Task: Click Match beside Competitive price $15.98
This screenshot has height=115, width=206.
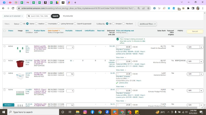Action: tap(139, 81)
